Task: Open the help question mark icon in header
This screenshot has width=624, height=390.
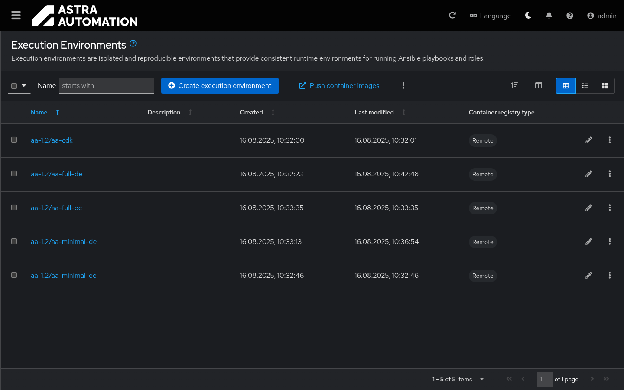Action: coord(570,16)
